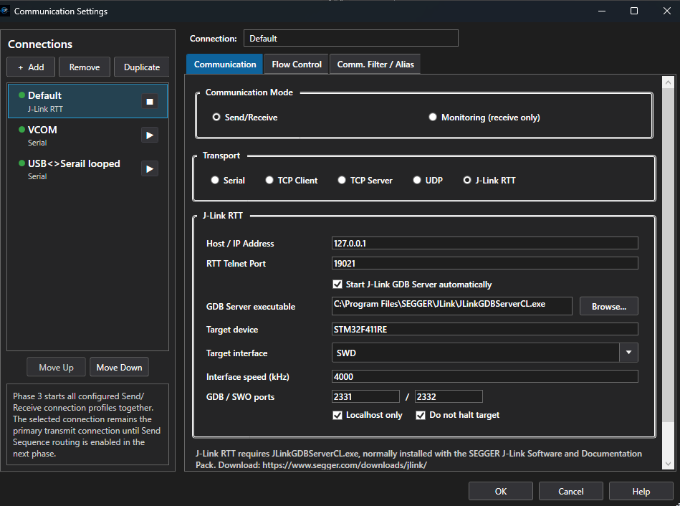Confirm settings with OK
The height and width of the screenshot is (506, 680).
(501, 491)
